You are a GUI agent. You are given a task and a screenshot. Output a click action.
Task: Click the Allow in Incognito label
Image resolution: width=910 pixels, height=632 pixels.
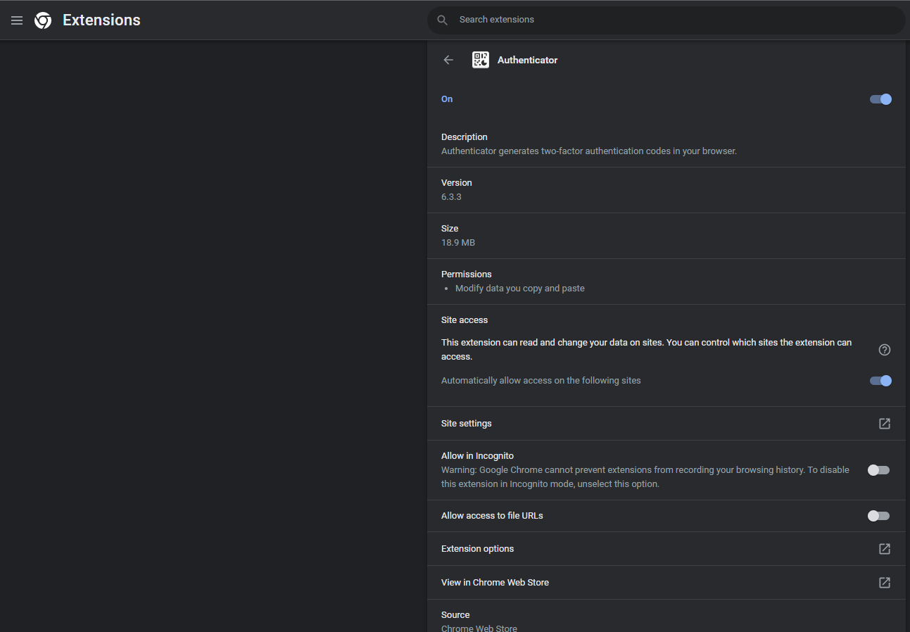tap(477, 456)
